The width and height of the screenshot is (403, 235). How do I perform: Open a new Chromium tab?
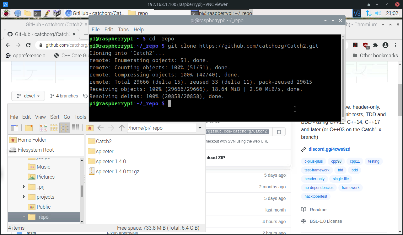pyautogui.click(x=86, y=34)
